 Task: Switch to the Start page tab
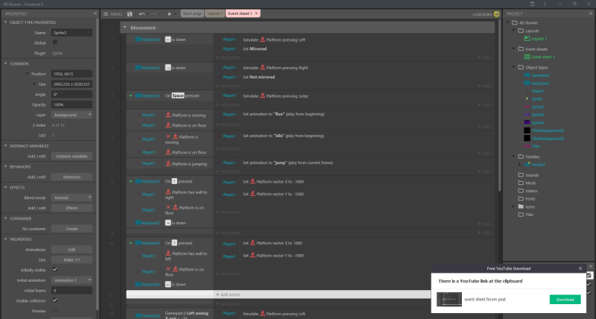click(192, 13)
